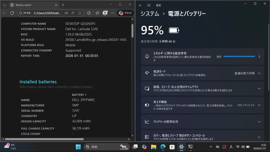Expand 画面、スリープ、休止状態のタイムアウト section
Screen dimensions: 270x152
(x=259, y=88)
